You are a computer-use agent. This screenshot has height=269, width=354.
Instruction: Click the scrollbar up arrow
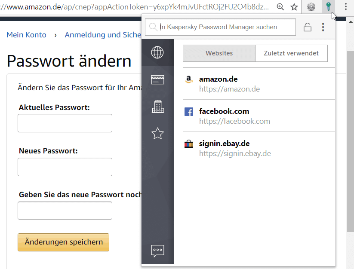351,22
